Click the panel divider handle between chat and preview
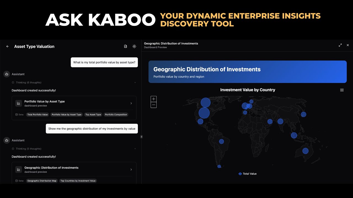 (x=141, y=137)
